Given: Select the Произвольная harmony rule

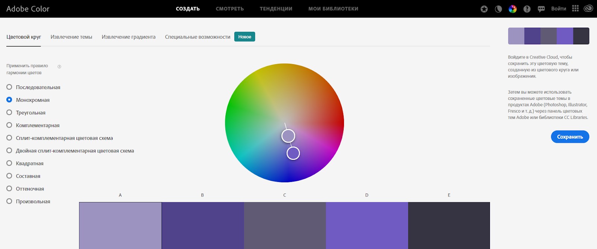Looking at the screenshot, I should pos(28,201).
